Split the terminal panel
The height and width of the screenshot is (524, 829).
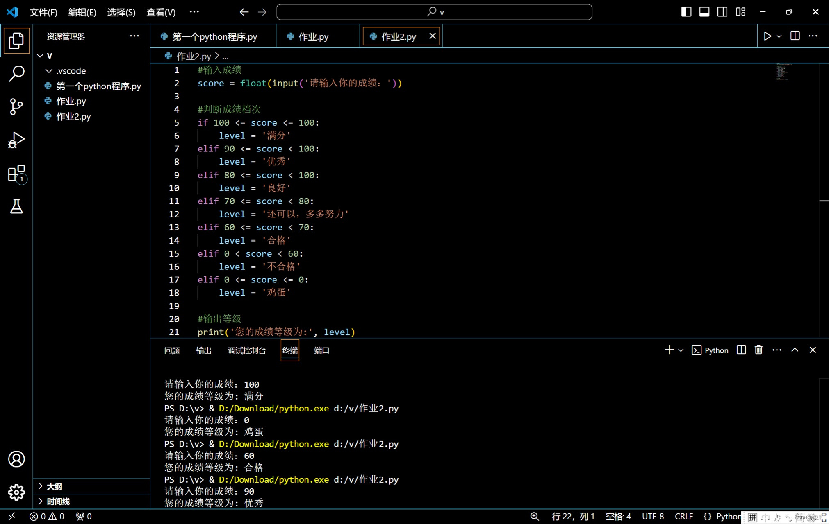(x=741, y=350)
